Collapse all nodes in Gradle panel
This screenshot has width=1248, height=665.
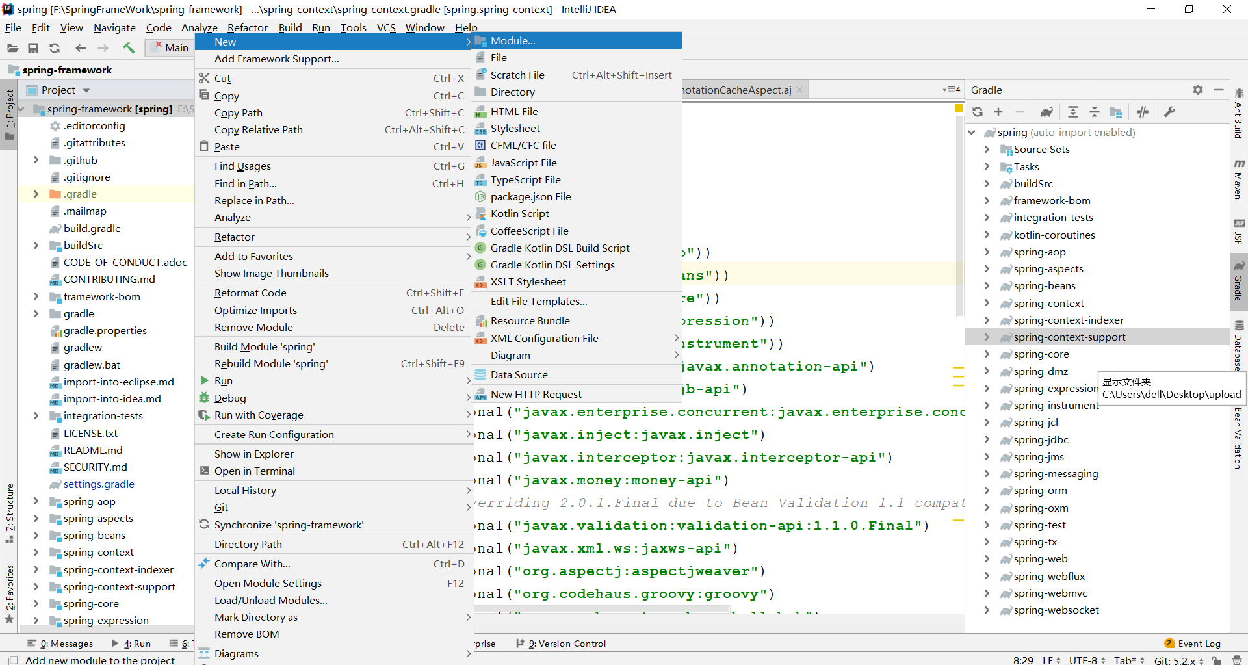click(x=1095, y=112)
